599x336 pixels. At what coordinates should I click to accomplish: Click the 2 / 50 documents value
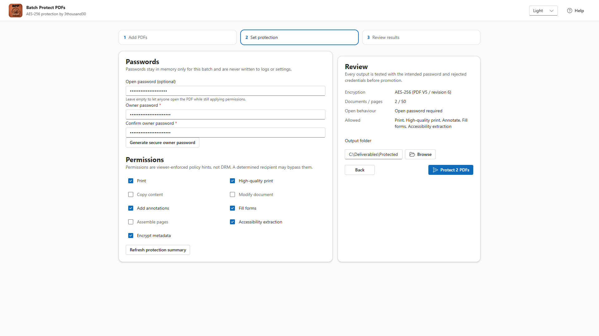click(400, 101)
